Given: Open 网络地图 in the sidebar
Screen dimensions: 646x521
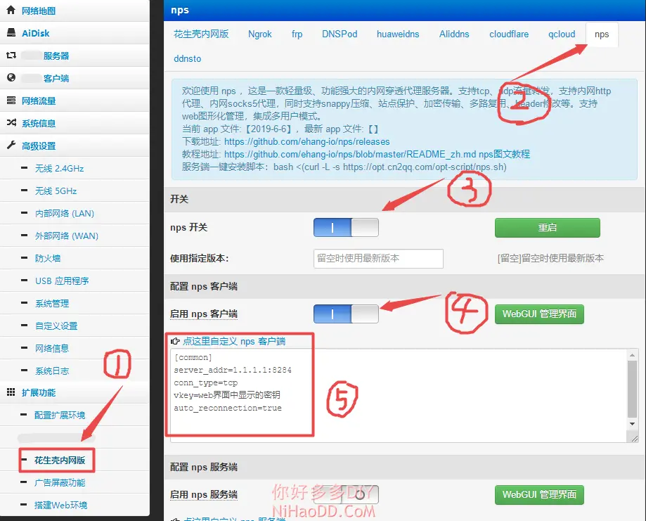Looking at the screenshot, I should [x=39, y=11].
